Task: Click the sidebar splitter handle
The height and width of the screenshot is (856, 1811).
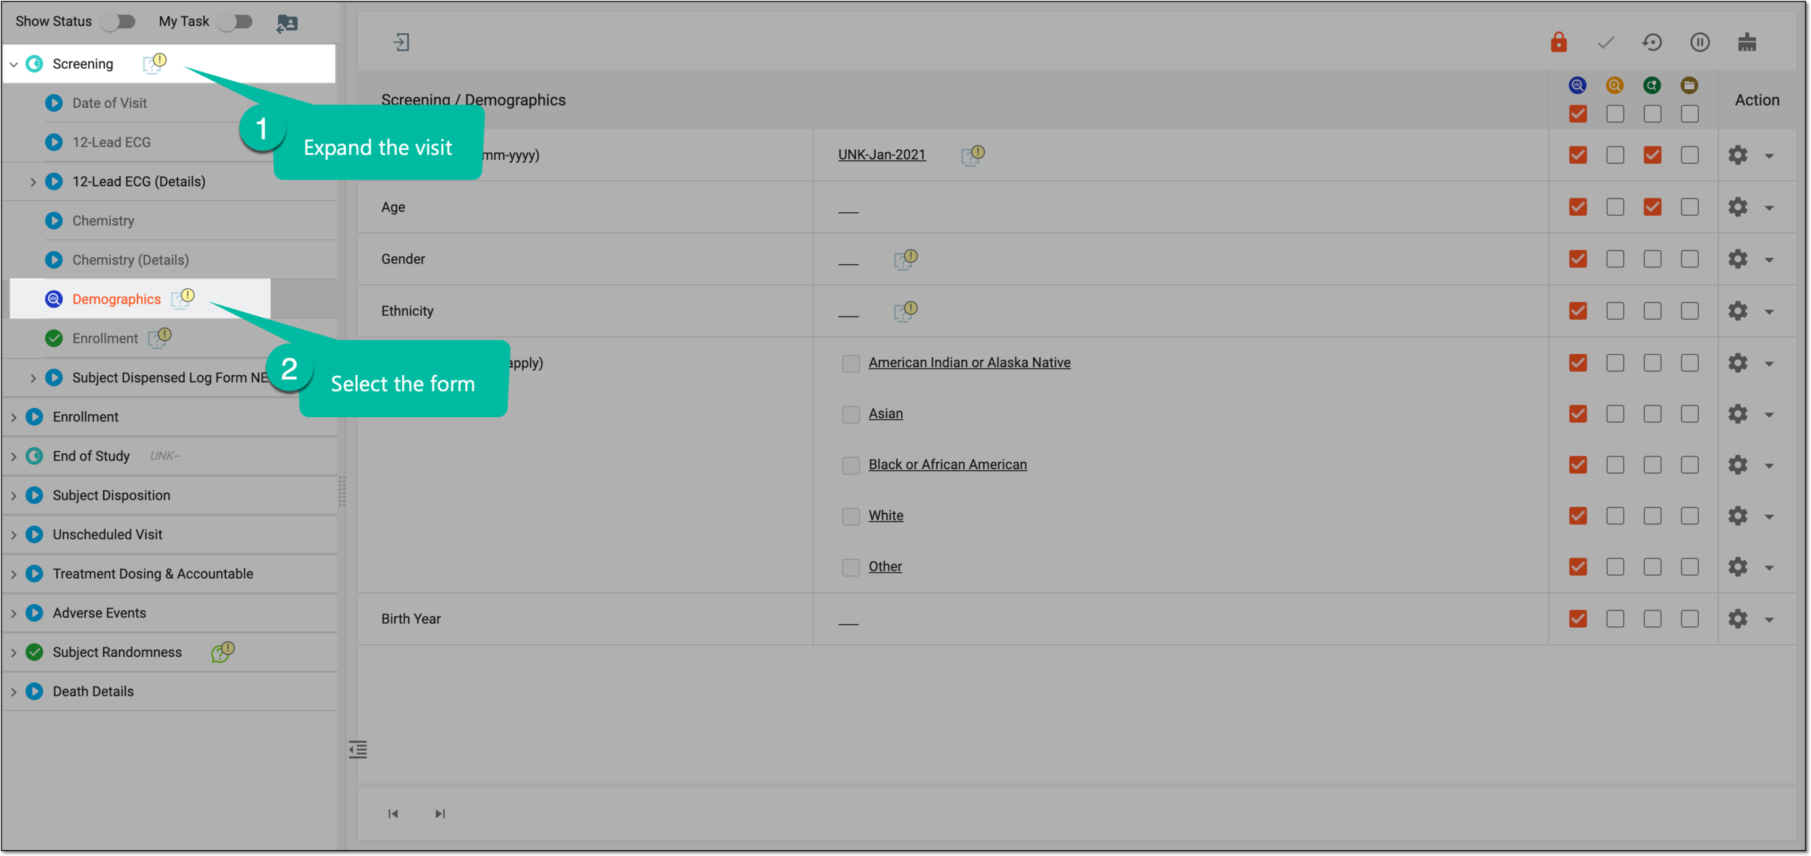Action: 342,491
